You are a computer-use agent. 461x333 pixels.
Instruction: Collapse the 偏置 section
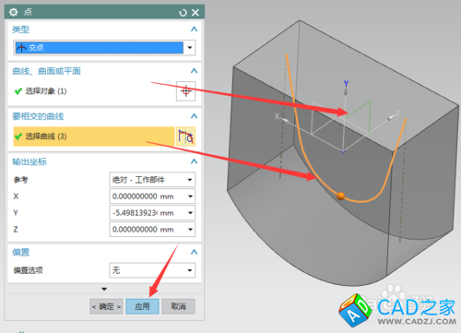(194, 252)
